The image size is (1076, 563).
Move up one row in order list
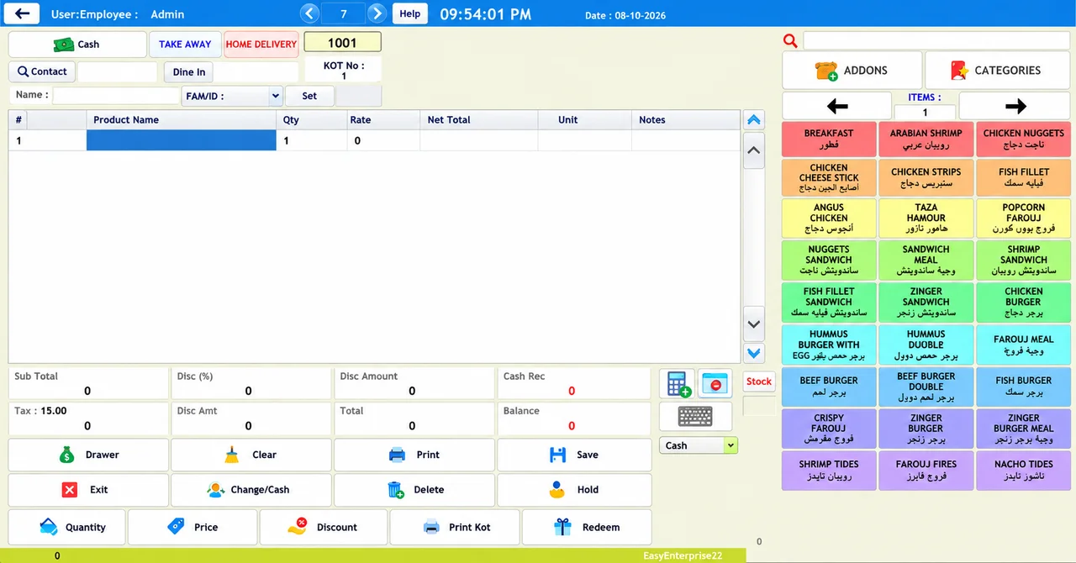click(754, 151)
